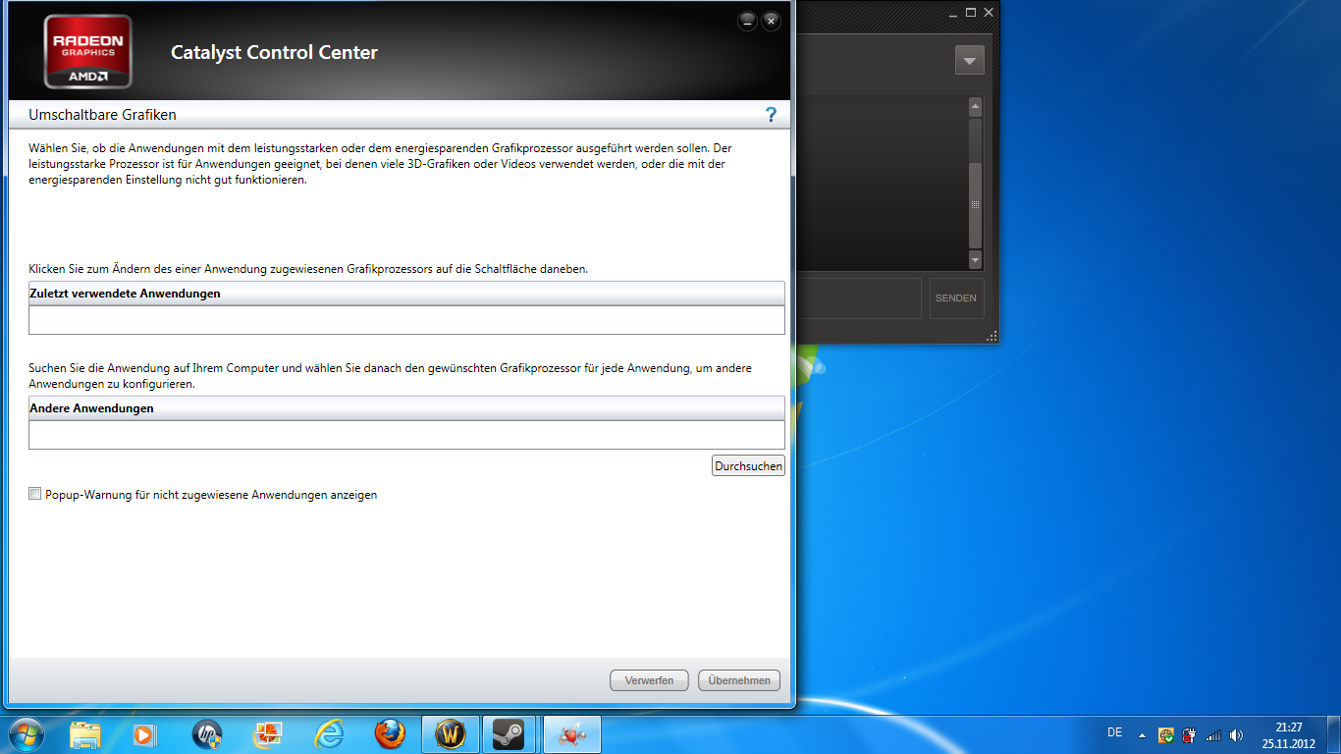Screen dimensions: 1341x754
Task: Open the orange flower photo app
Action: 267,734
